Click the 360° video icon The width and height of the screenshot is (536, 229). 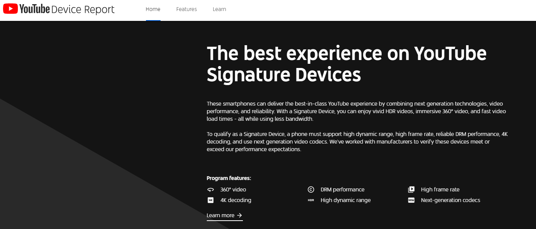pyautogui.click(x=210, y=190)
